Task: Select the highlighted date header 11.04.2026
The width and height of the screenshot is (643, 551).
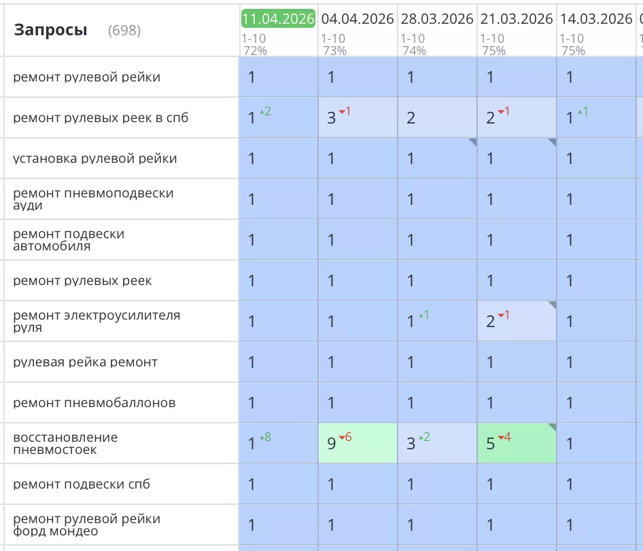Action: coord(278,19)
